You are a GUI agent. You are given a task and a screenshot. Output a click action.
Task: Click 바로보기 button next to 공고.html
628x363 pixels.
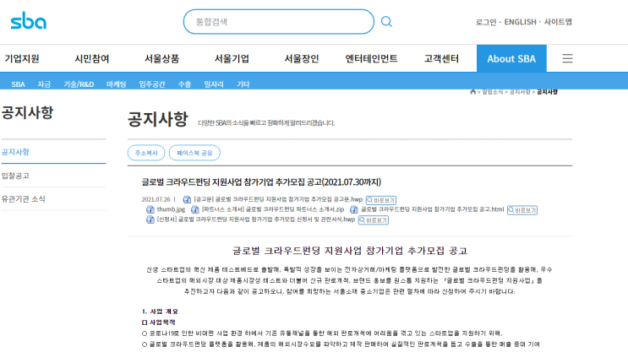(522, 210)
